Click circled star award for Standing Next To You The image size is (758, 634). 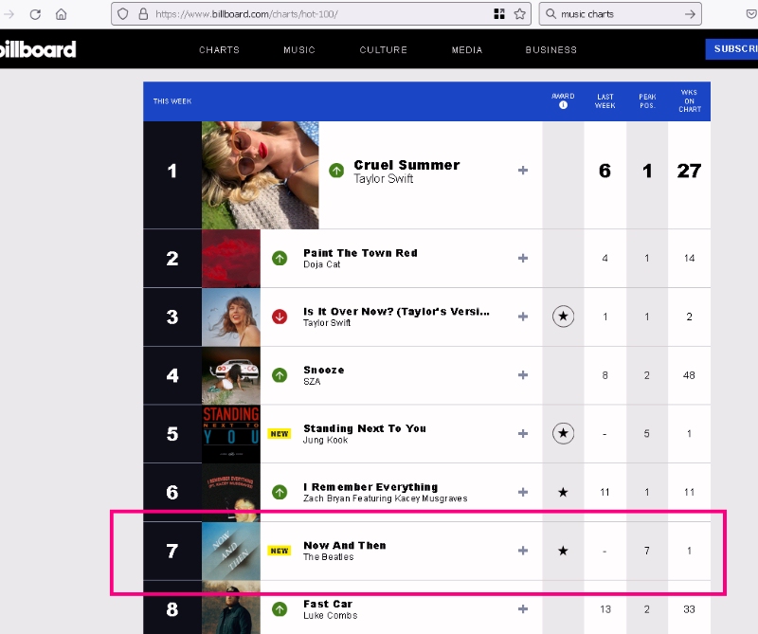pos(563,433)
